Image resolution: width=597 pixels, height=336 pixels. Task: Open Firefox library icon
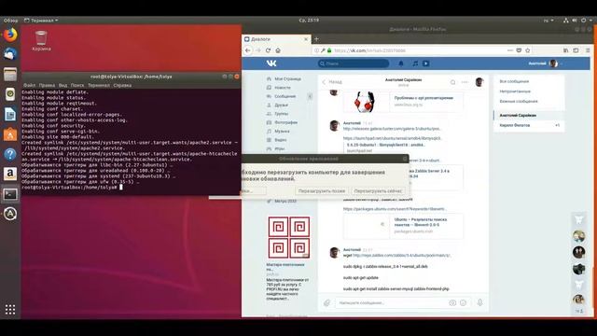click(566, 50)
